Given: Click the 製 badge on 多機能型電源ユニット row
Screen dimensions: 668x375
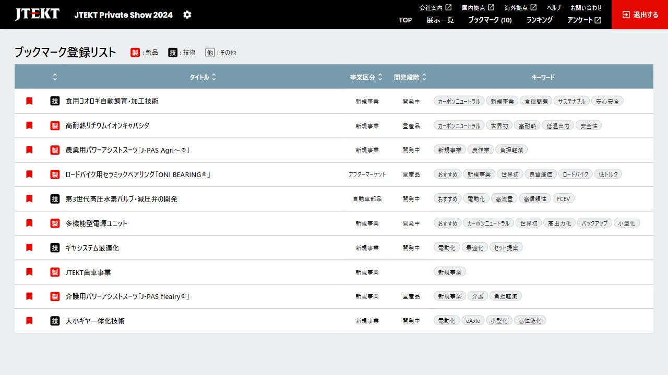Looking at the screenshot, I should click(x=55, y=223).
